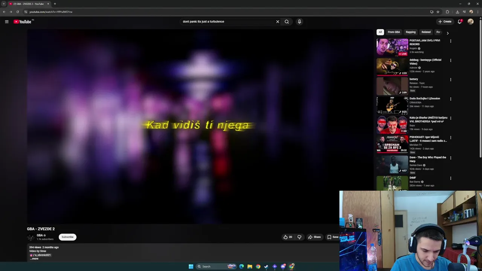Expand description with ...more
Viewport: 482px width, 271px height.
pos(34,259)
